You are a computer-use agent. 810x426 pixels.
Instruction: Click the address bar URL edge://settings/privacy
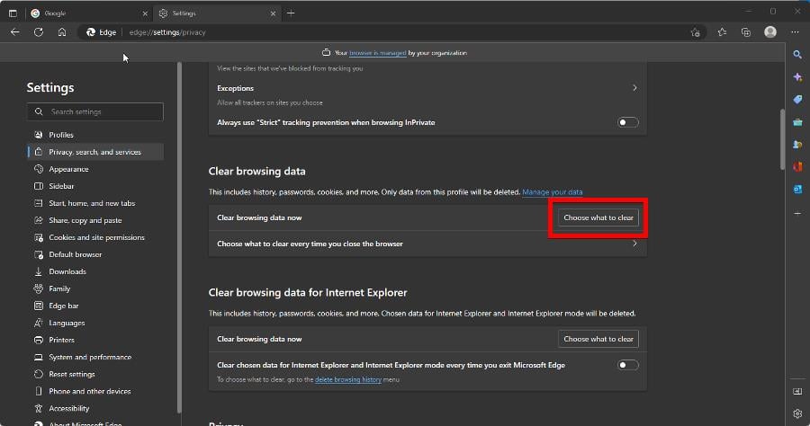(167, 32)
